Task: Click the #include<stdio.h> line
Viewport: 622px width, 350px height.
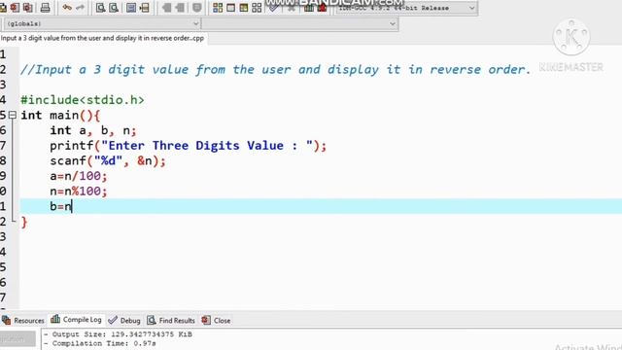Action: tap(83, 100)
